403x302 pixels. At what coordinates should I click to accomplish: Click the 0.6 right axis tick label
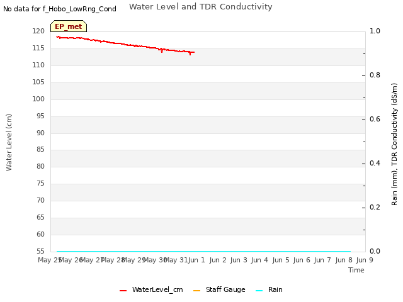[375, 119]
